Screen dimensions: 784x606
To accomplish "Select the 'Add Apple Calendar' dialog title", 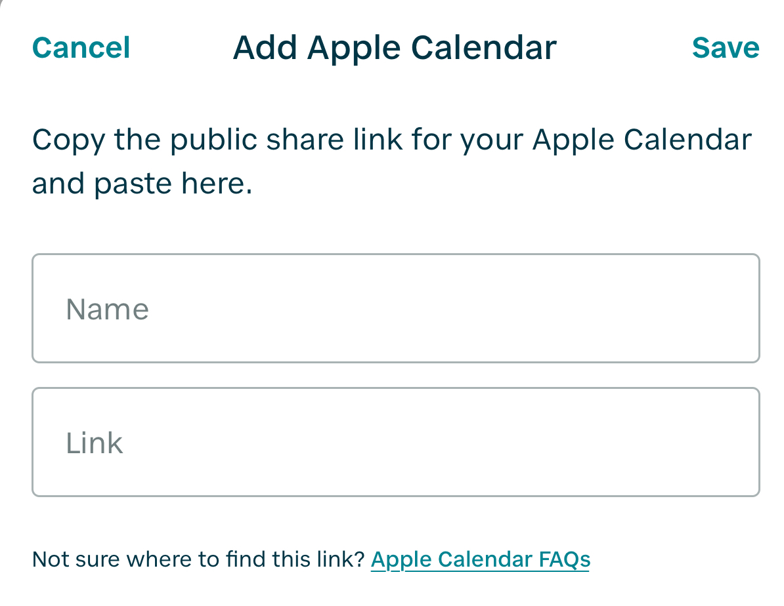I will pyautogui.click(x=395, y=48).
